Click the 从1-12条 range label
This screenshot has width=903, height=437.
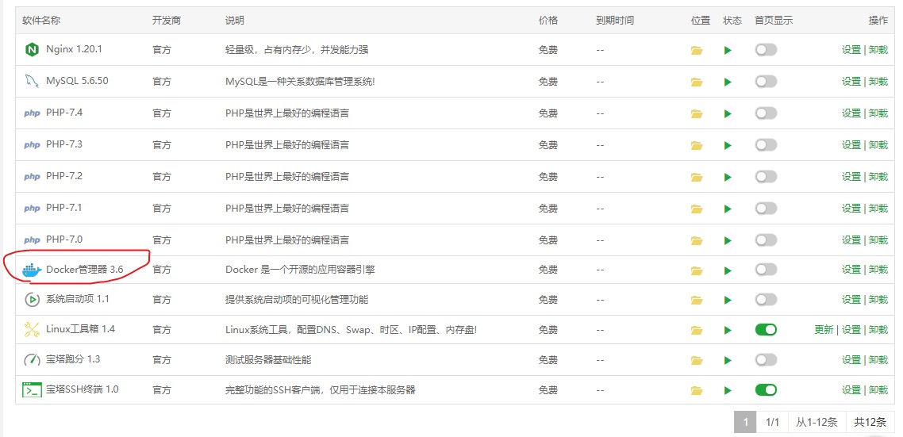(817, 423)
